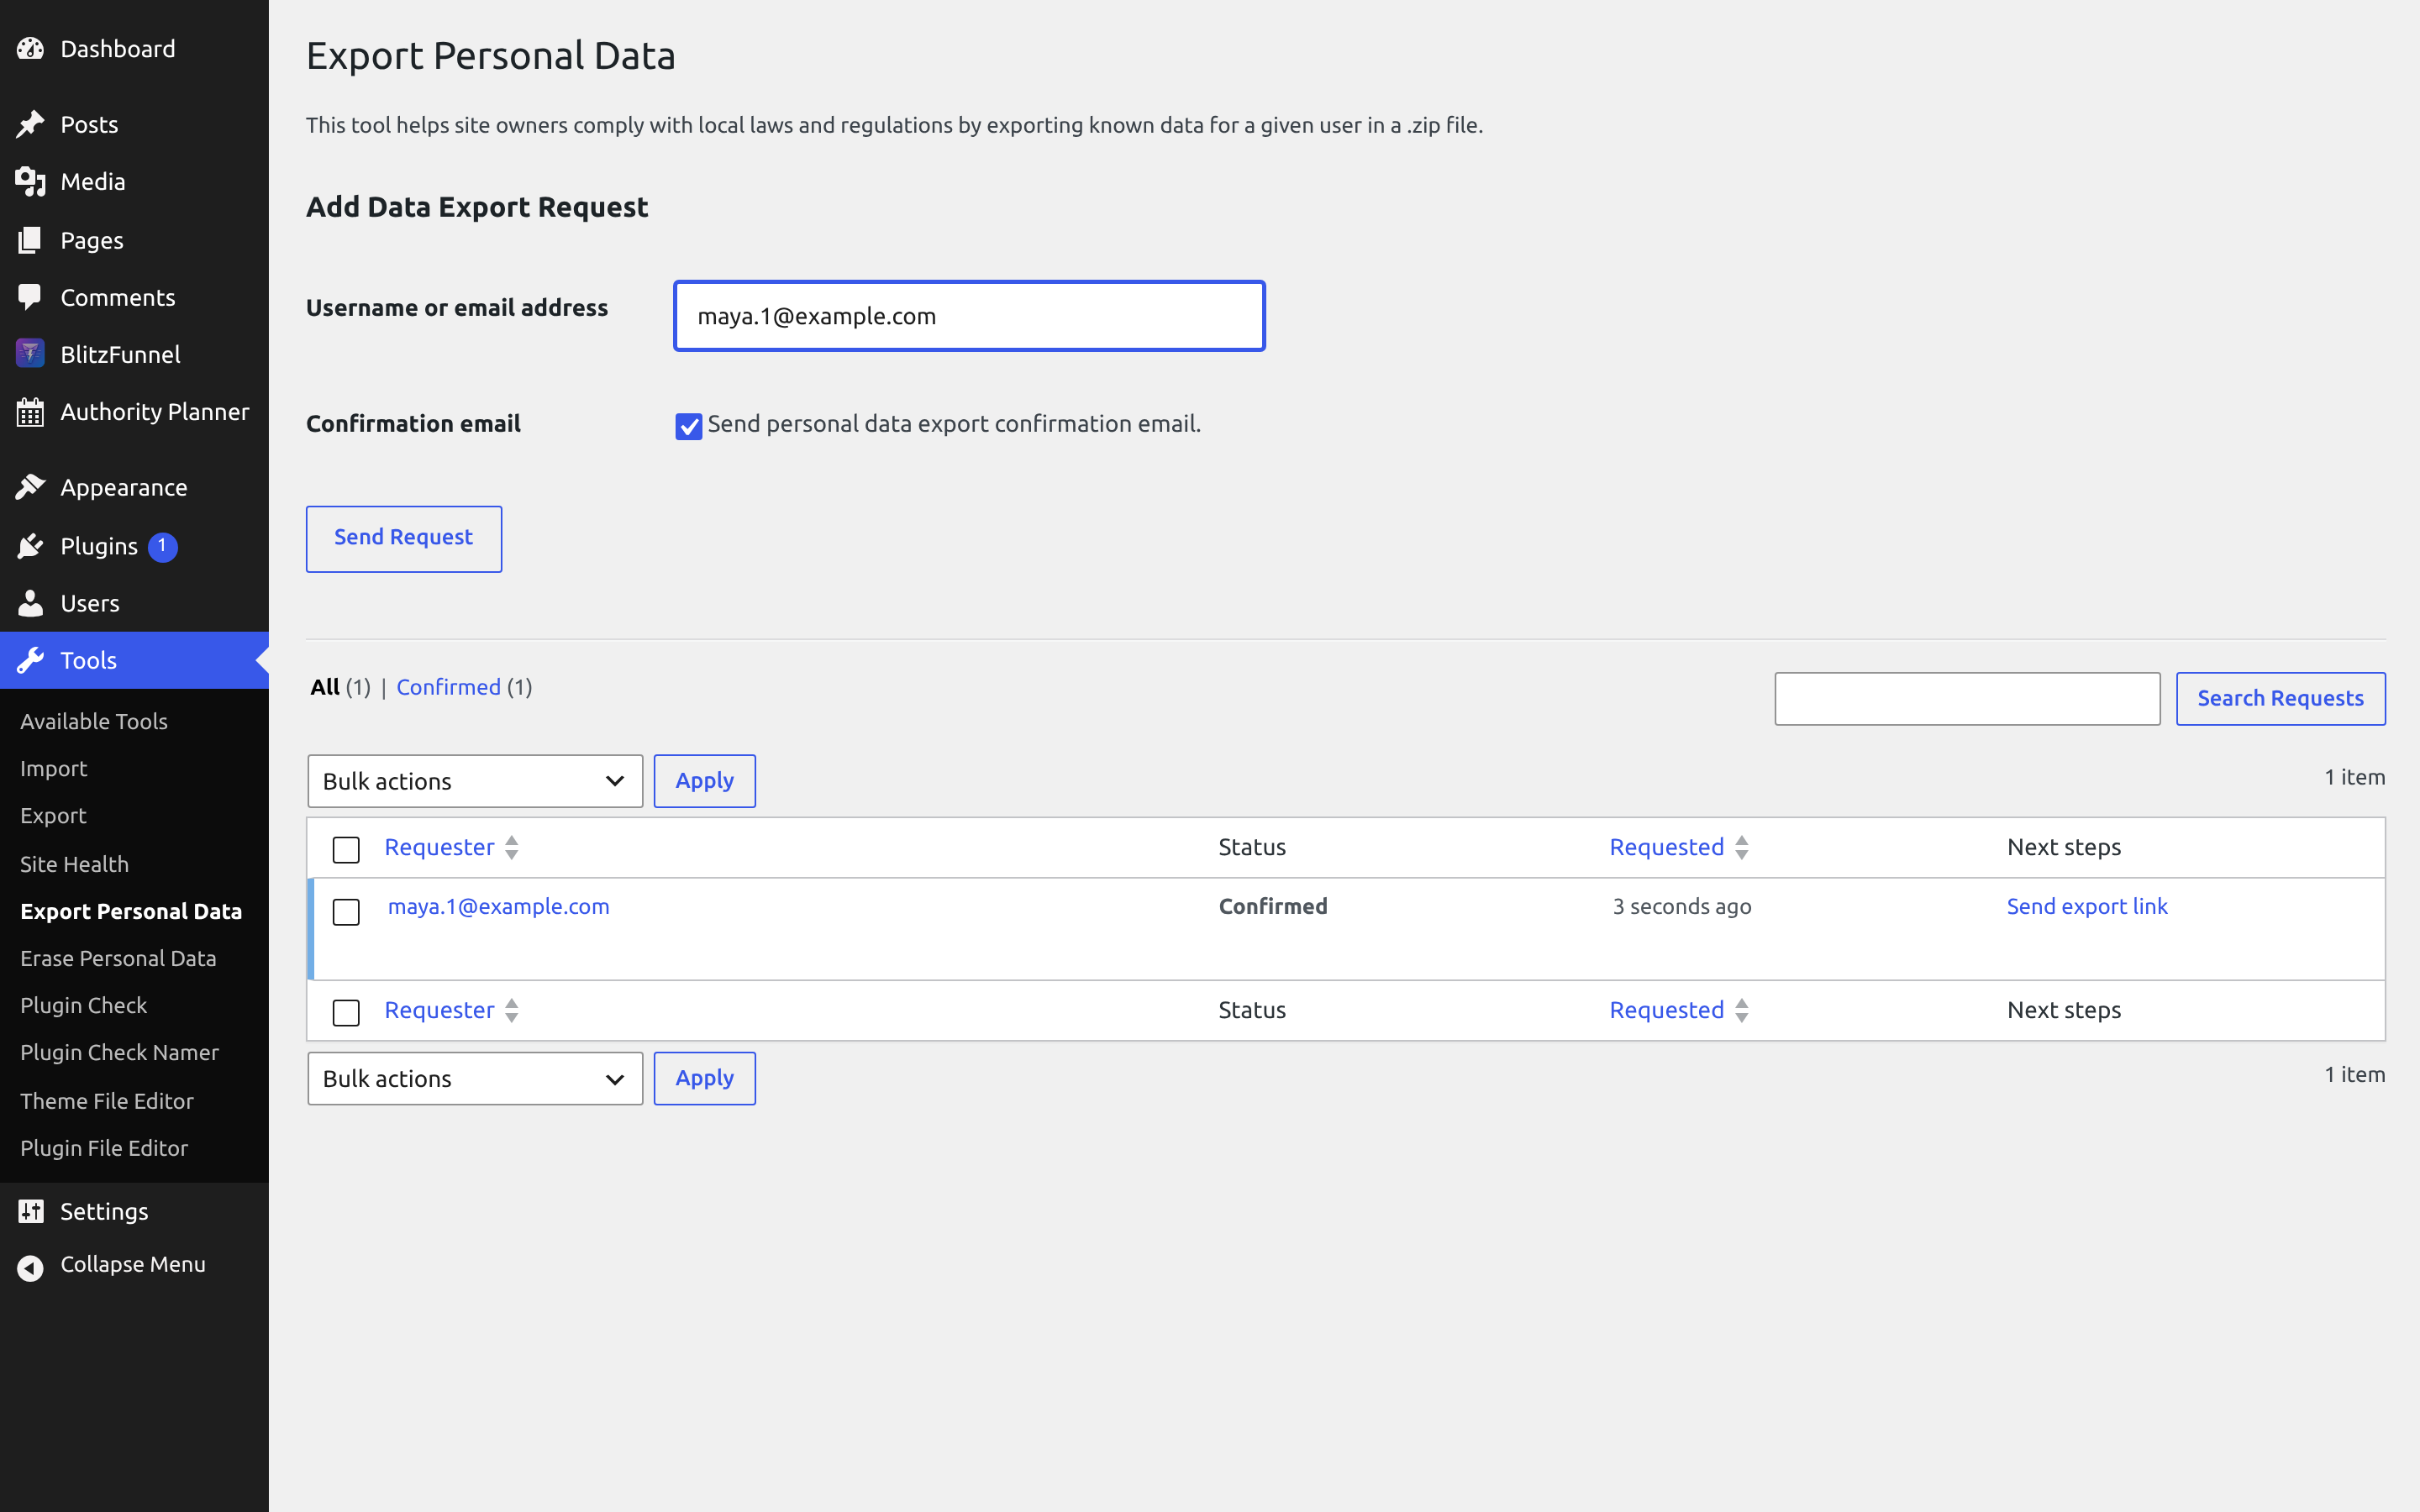Open Plugin Check submenu item
The image size is (2420, 1512).
click(84, 1005)
